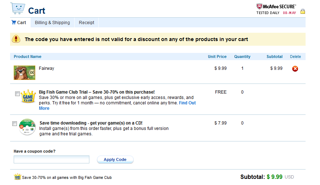This screenshot has width=320, height=185.
Task: Focus the coupon code input field
Action: coord(52,159)
